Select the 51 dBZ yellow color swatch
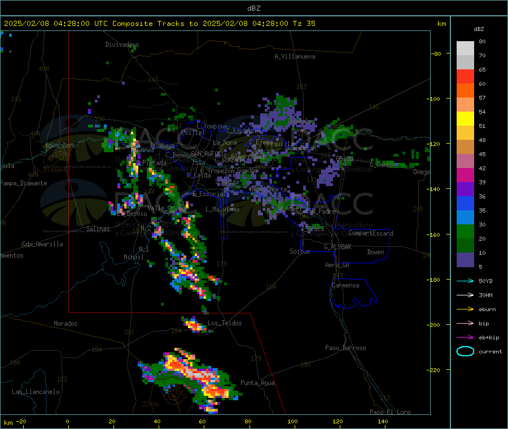The height and width of the screenshot is (429, 508). point(465,119)
